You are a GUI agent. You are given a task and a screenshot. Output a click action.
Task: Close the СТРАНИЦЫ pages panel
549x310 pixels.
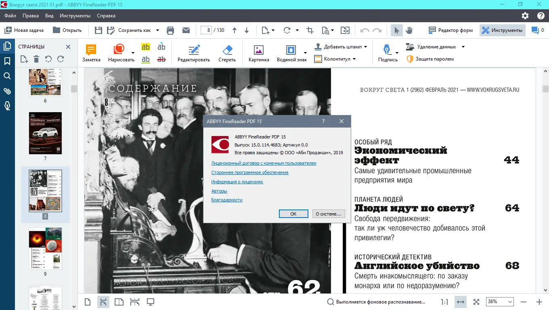(68, 47)
